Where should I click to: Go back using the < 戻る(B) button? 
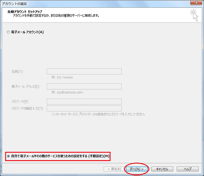click(112, 169)
